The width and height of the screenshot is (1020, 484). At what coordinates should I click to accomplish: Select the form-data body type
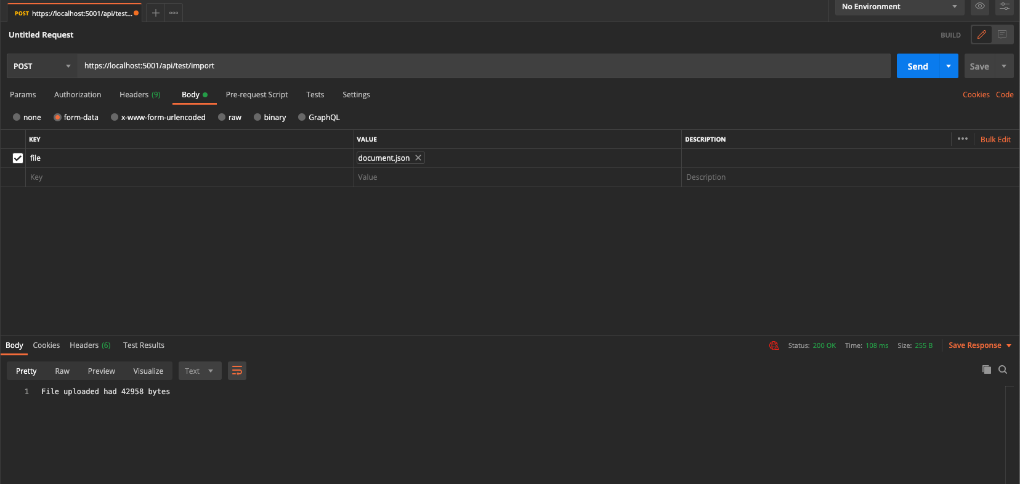coord(76,117)
